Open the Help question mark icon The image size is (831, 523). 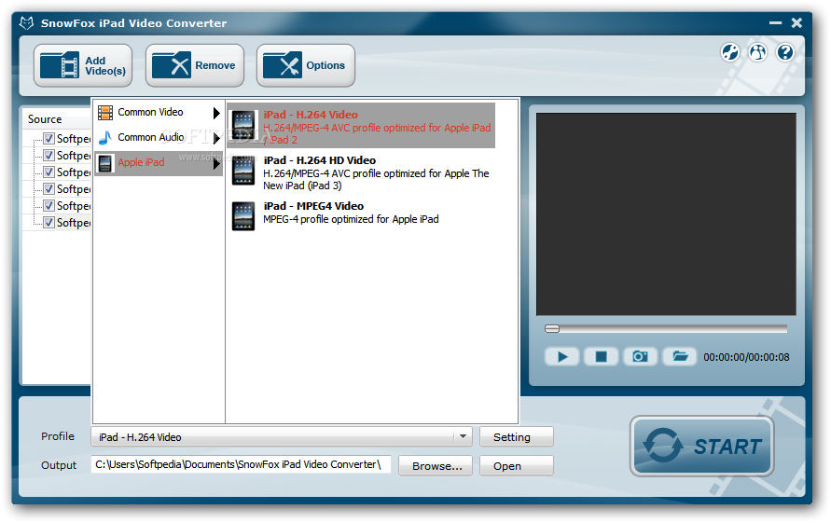click(x=785, y=52)
